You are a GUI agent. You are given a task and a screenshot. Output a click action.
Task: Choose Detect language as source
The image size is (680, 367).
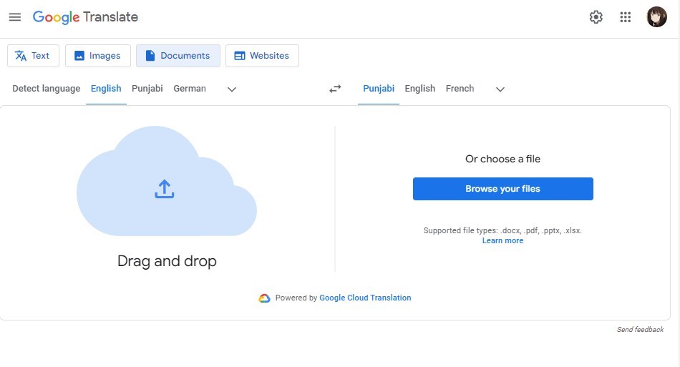pyautogui.click(x=47, y=89)
